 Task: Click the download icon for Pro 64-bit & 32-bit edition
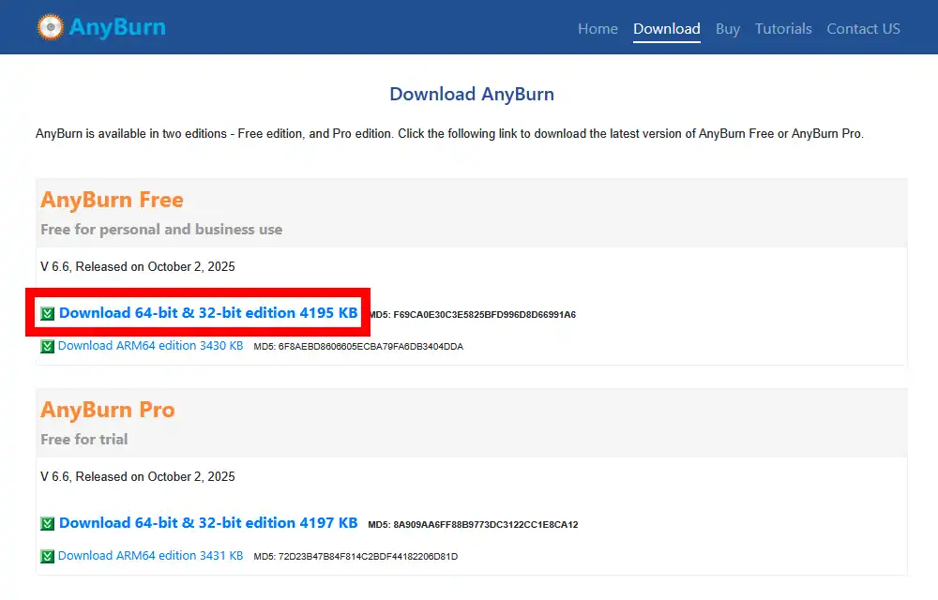click(47, 523)
